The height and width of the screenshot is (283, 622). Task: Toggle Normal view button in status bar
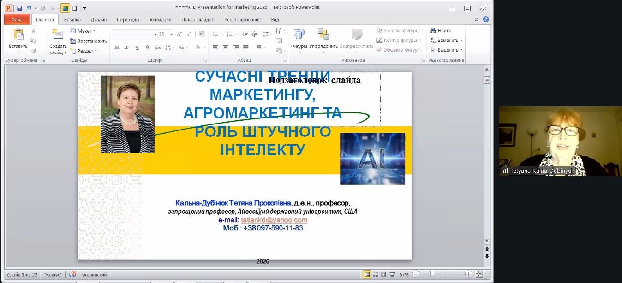pos(367,274)
